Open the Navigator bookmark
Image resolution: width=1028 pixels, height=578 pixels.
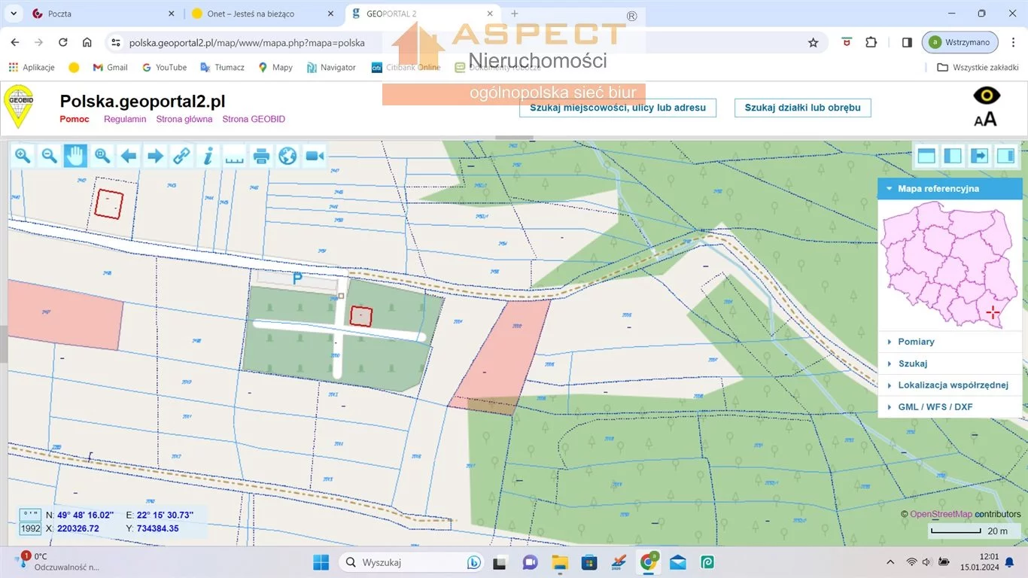coord(331,67)
